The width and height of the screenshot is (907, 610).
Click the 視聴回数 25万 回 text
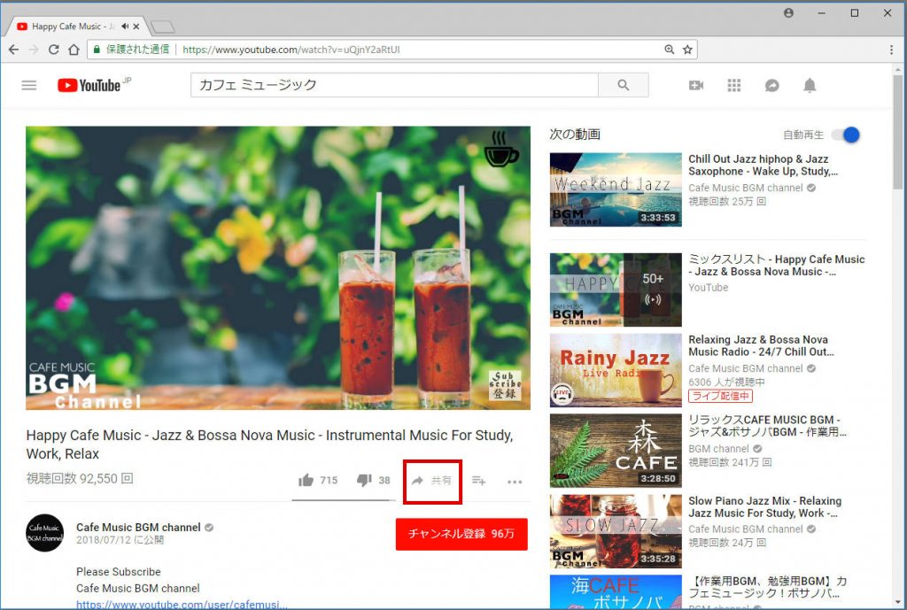coord(727,201)
